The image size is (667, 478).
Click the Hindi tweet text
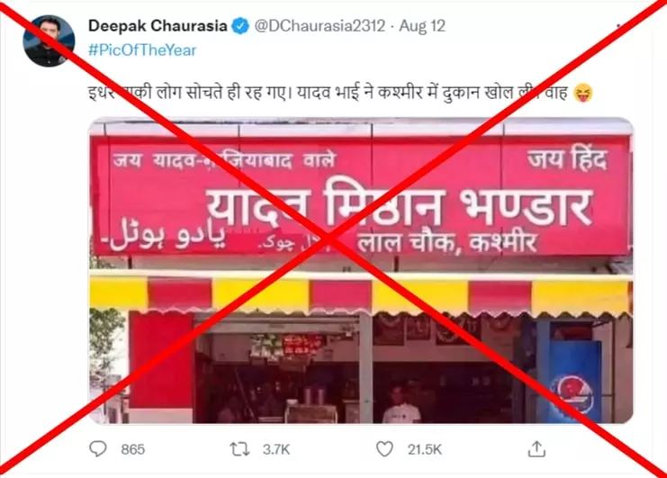coord(328,93)
